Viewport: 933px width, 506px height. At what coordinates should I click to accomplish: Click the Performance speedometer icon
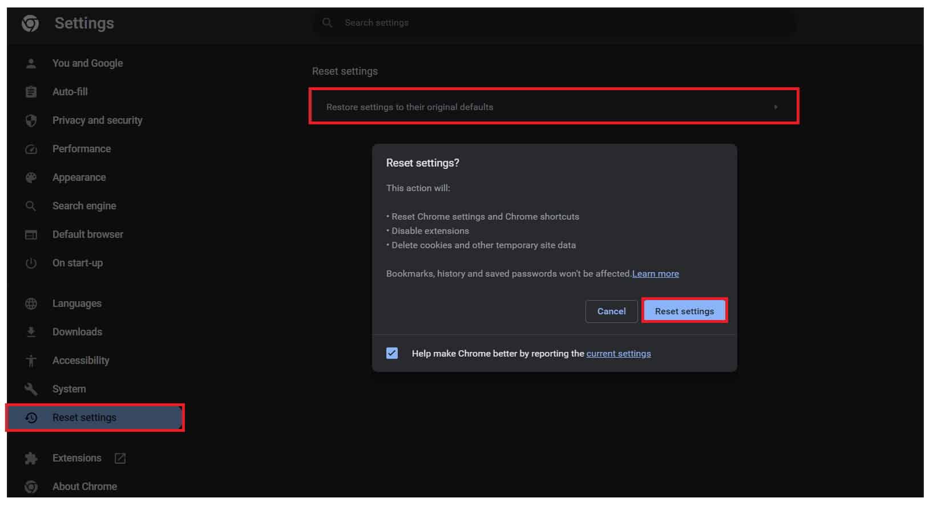coord(31,149)
